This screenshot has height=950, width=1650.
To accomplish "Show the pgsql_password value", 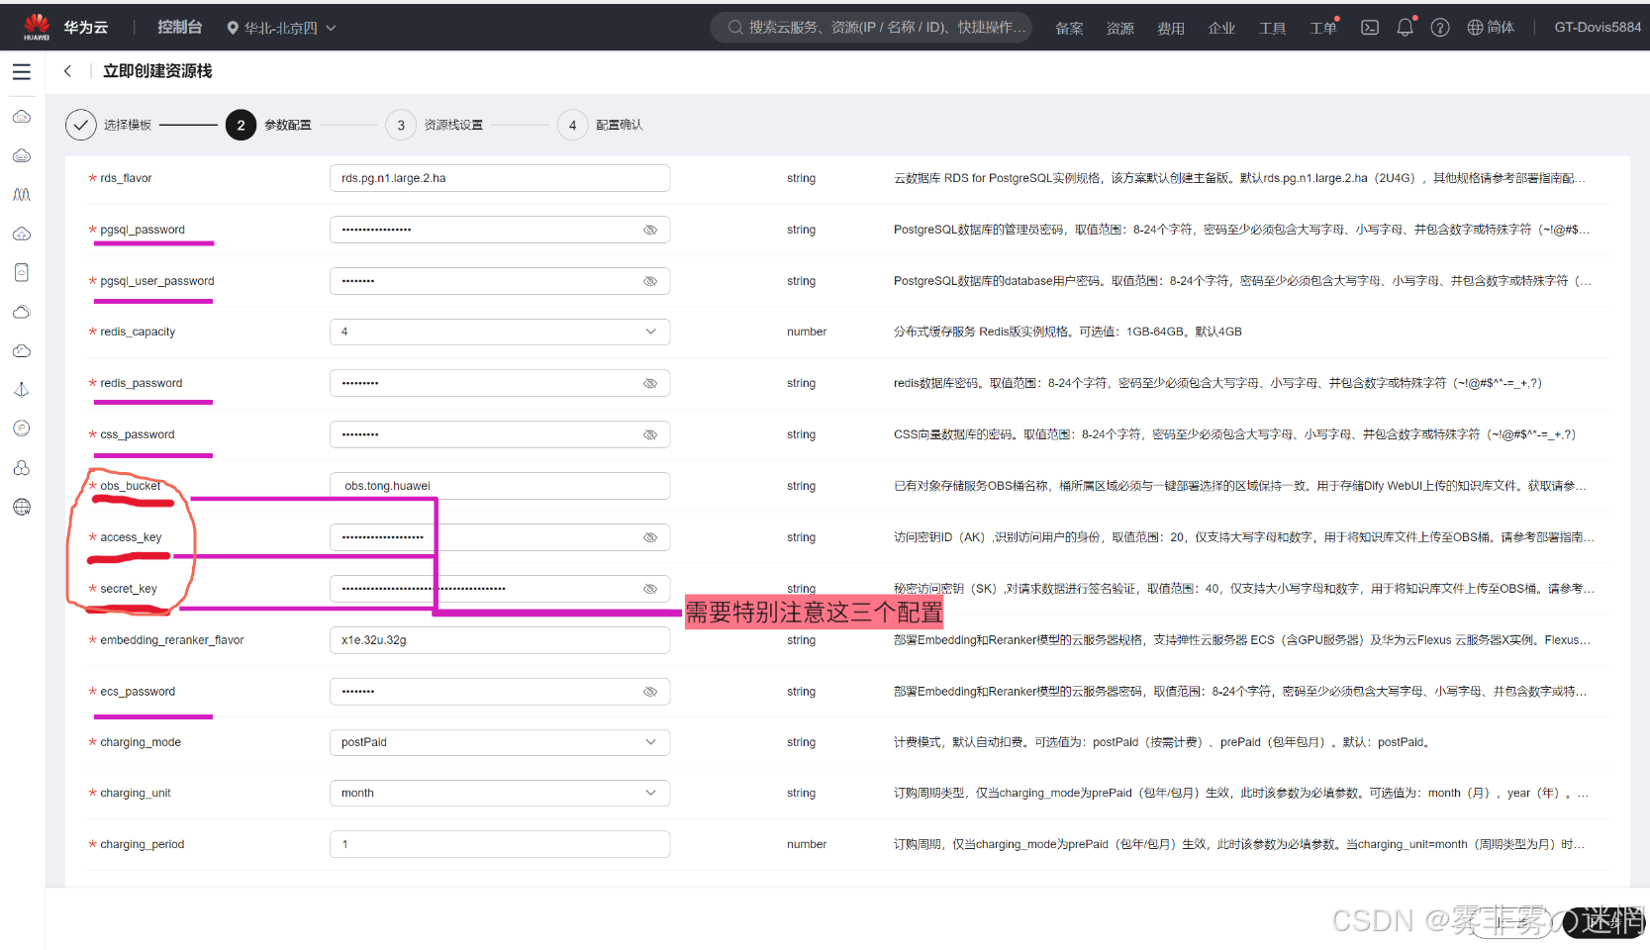I will tap(650, 230).
